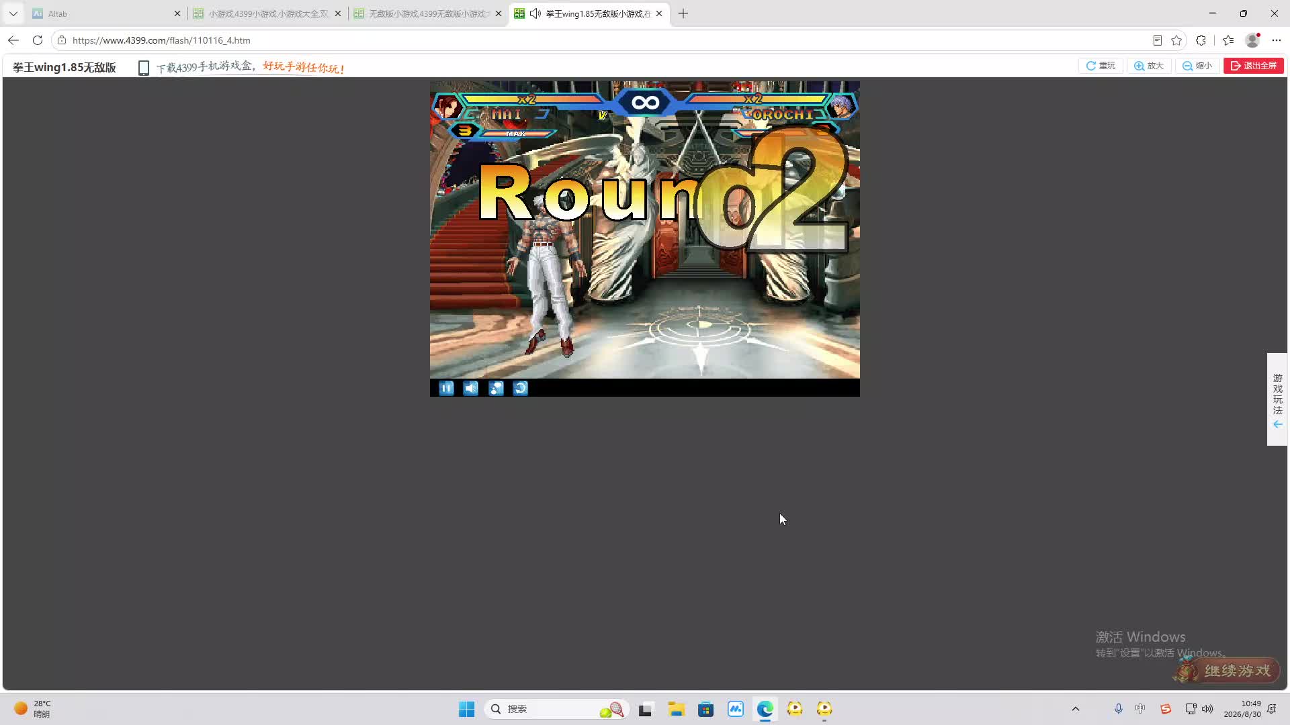Go back to the previous page
This screenshot has height=725, width=1290.
click(13, 40)
